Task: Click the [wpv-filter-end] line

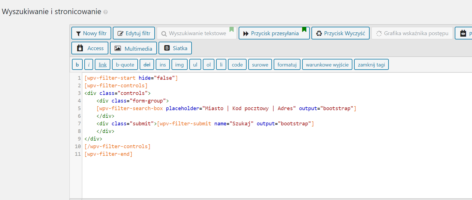Action: point(108,154)
